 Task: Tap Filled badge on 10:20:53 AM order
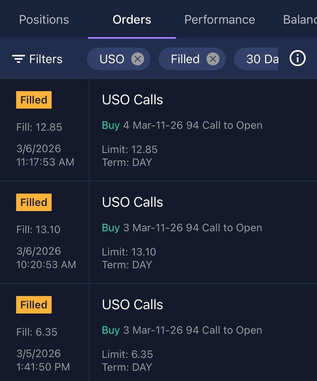tap(34, 202)
